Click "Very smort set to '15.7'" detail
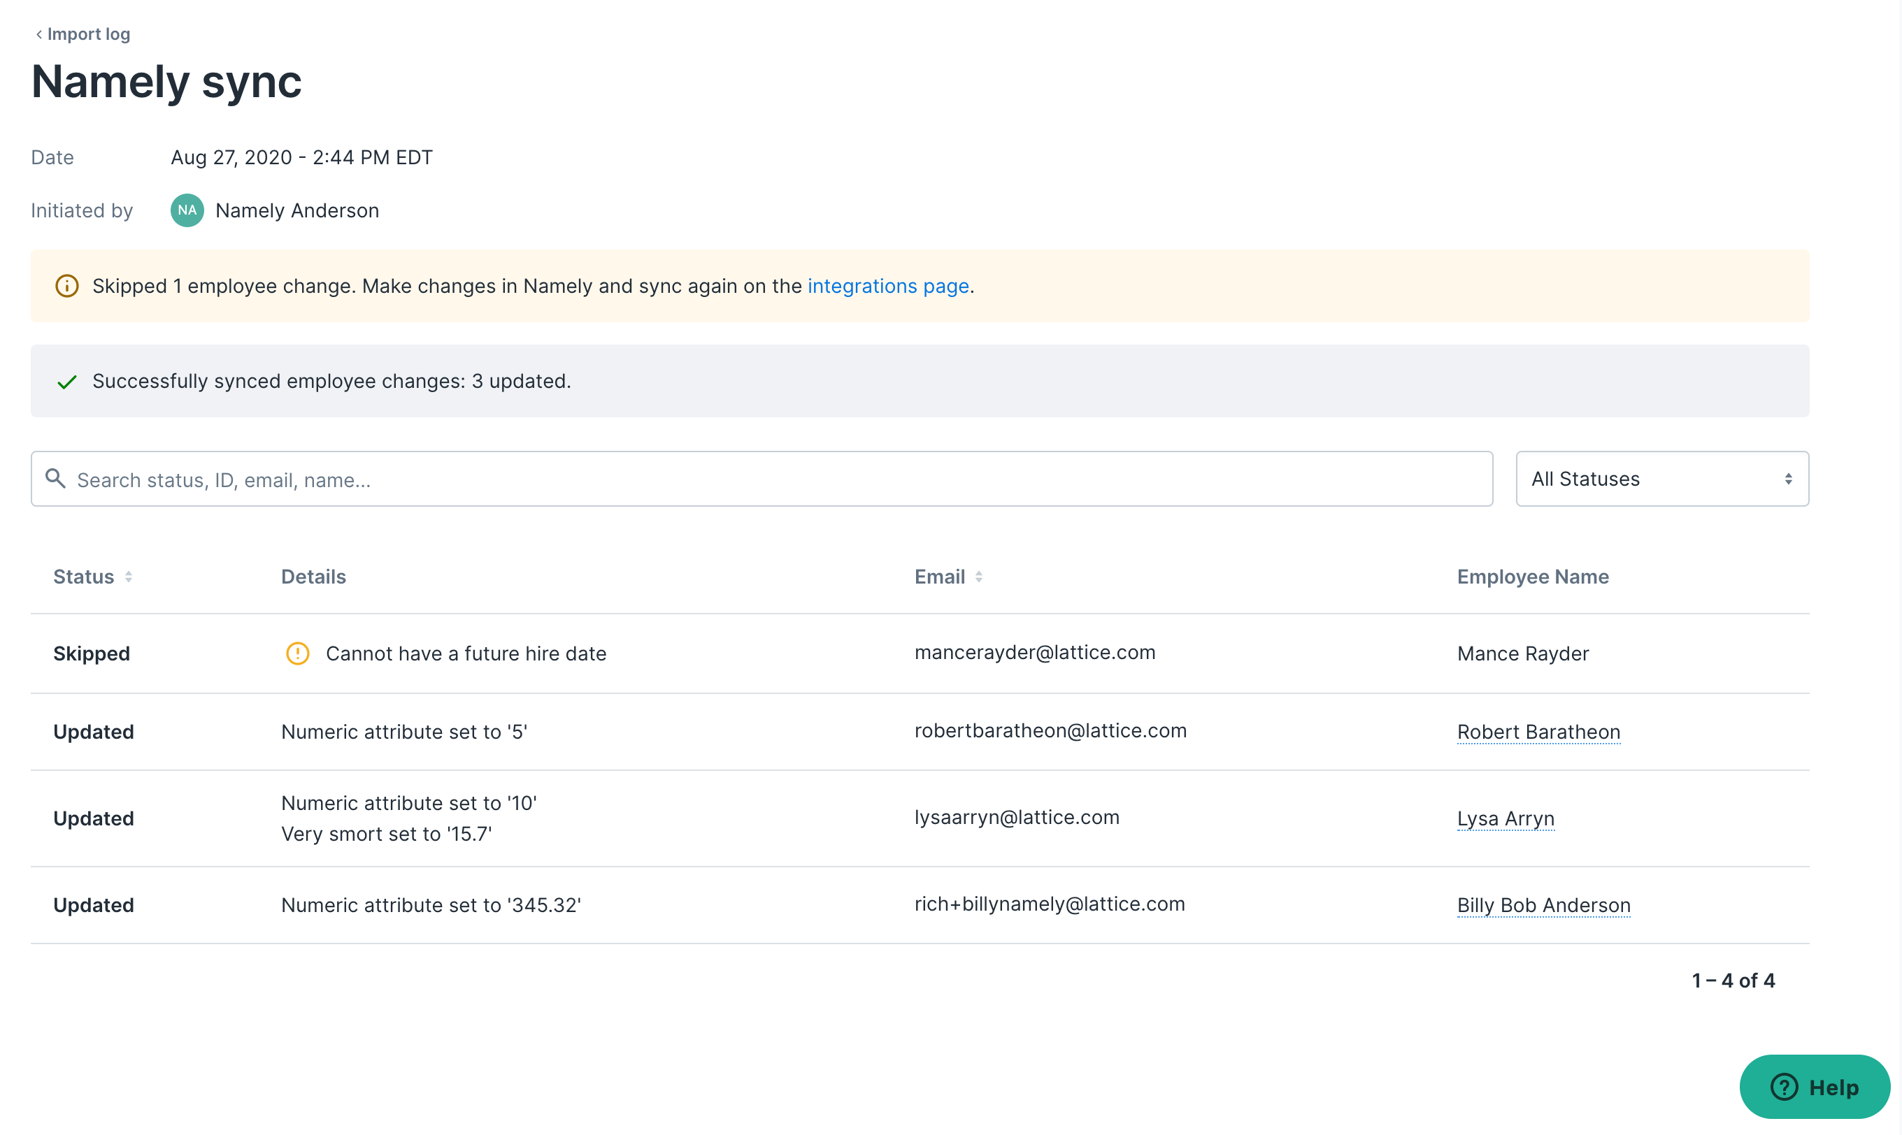Viewport: 1902px width, 1135px height. click(387, 834)
